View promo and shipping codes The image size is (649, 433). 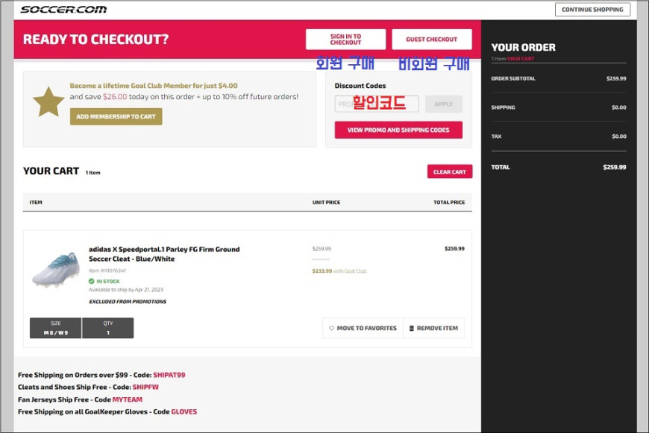(398, 130)
